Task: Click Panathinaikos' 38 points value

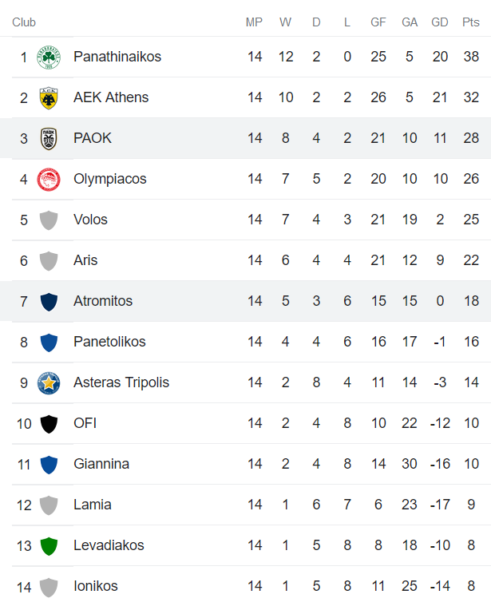Action: (x=471, y=57)
